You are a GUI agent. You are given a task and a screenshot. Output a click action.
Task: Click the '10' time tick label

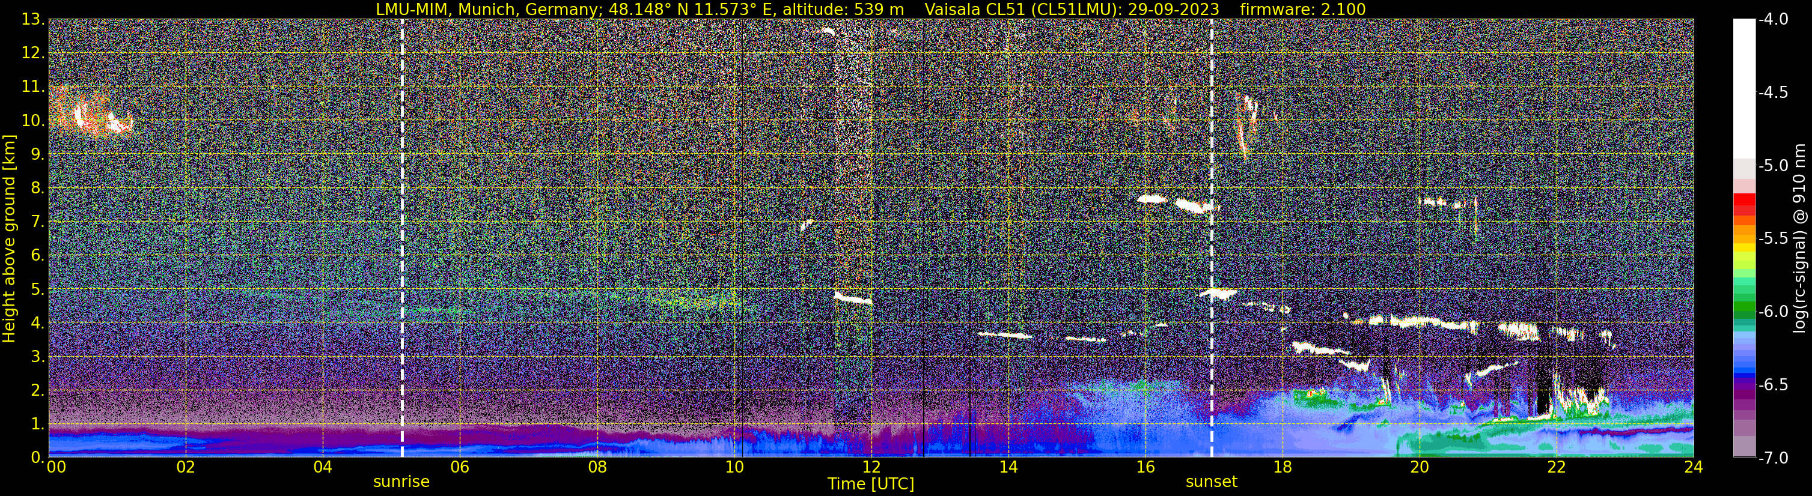point(734,467)
